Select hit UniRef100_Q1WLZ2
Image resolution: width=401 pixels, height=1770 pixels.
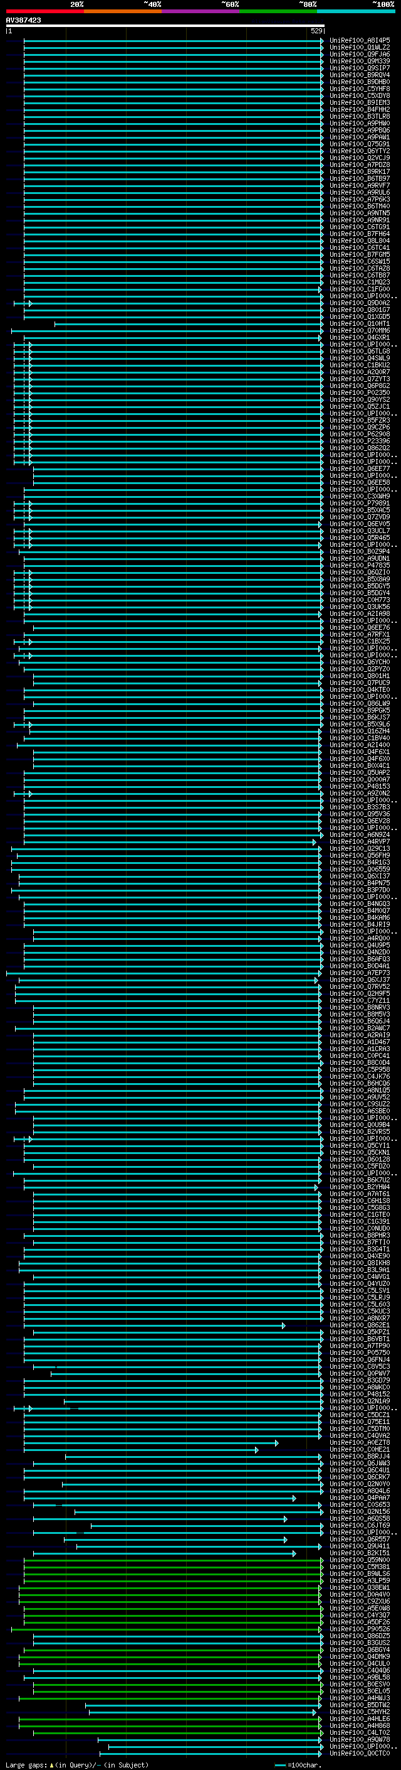coord(359,48)
